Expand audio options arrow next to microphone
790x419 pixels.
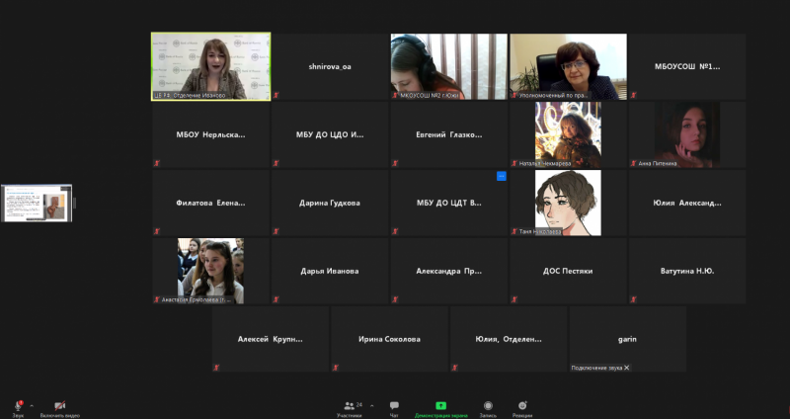(x=31, y=405)
